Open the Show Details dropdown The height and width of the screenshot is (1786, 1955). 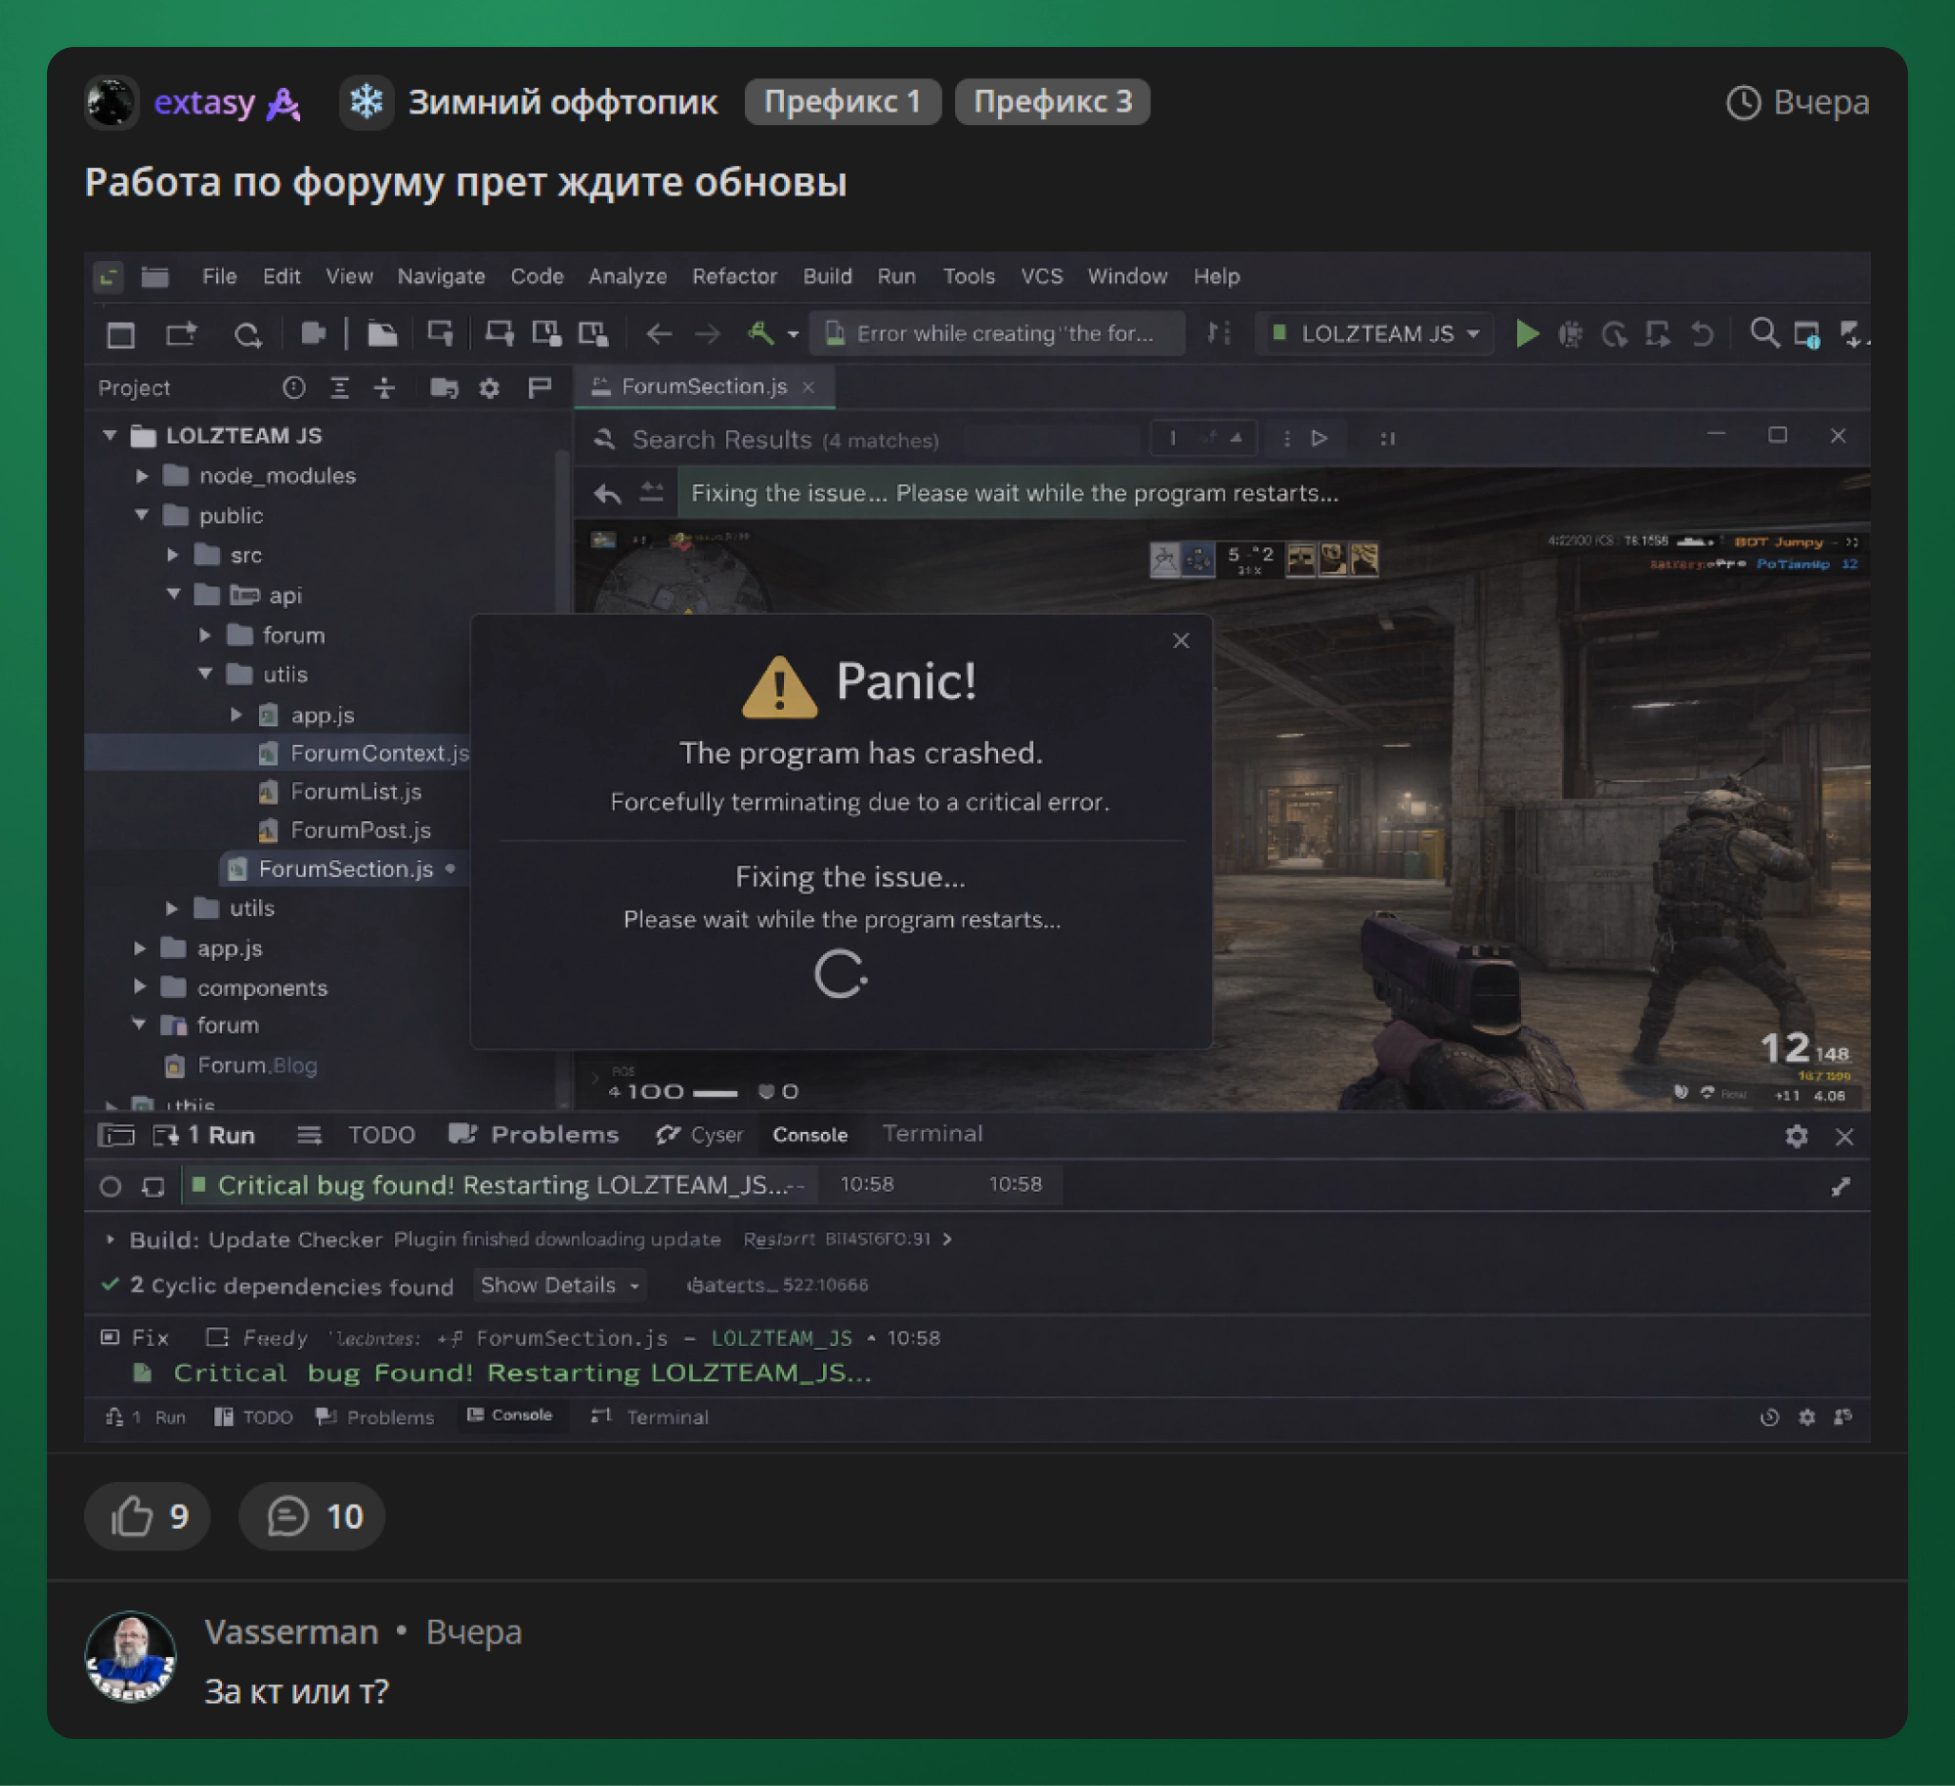tap(560, 1285)
